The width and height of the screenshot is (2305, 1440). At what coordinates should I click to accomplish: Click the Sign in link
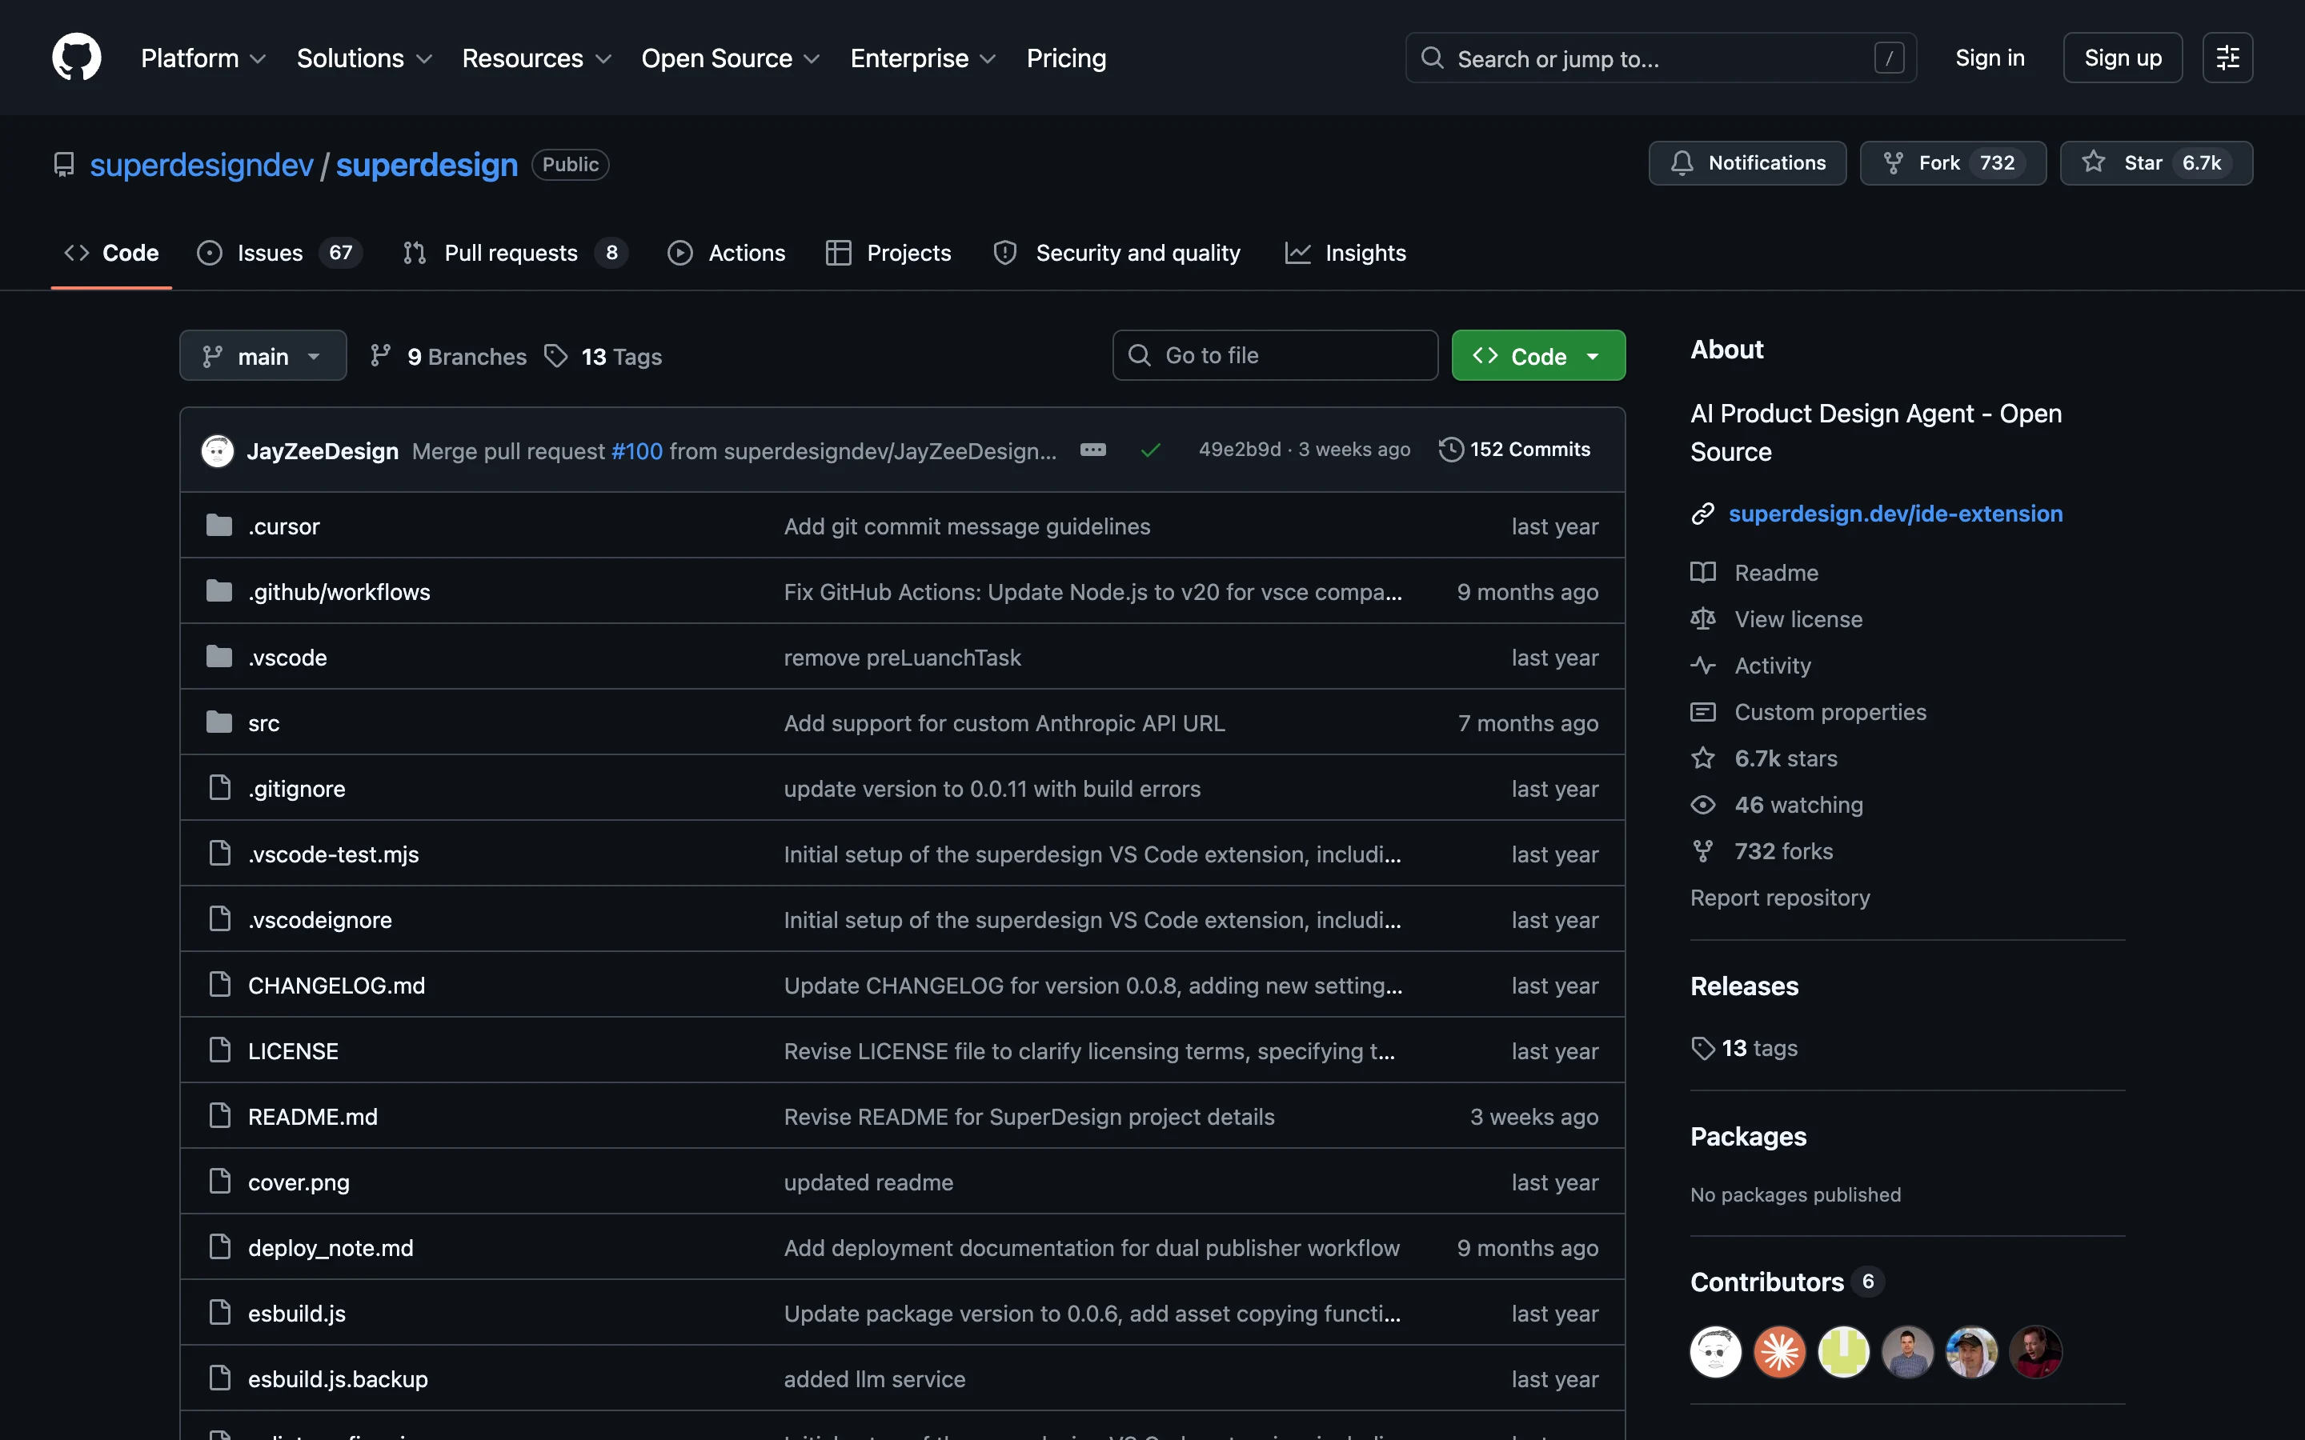tap(1990, 58)
